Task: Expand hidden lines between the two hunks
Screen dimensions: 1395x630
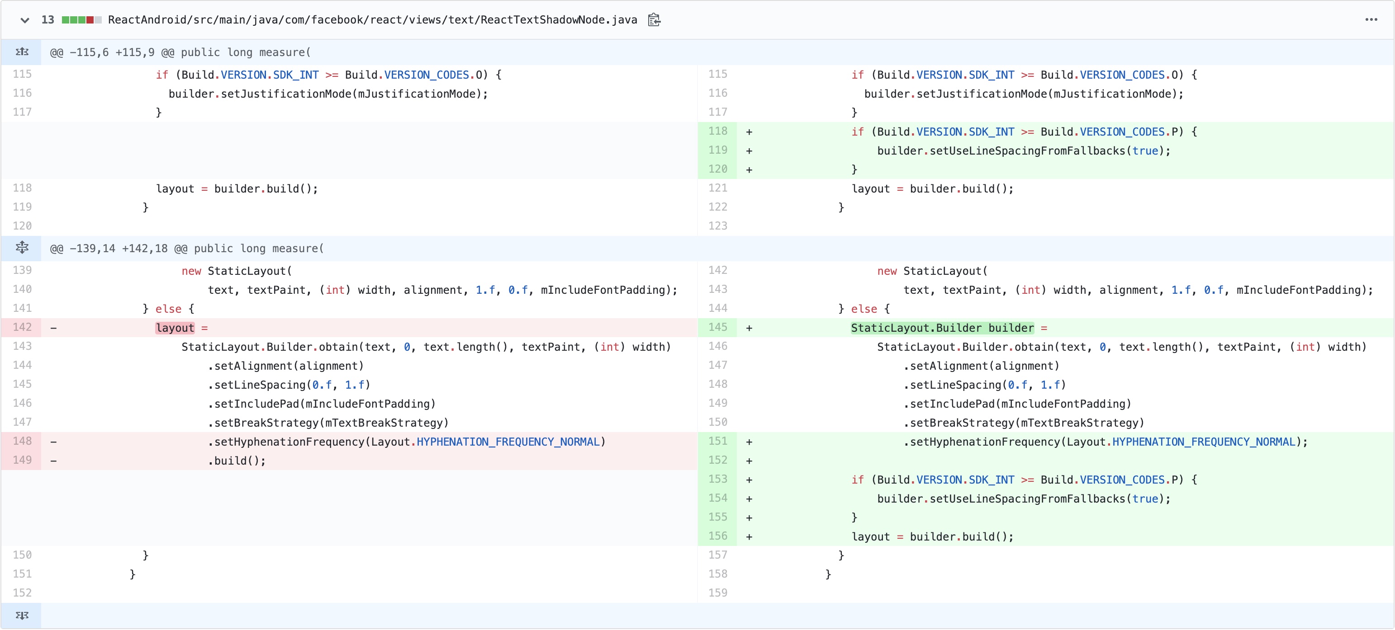Action: [22, 248]
